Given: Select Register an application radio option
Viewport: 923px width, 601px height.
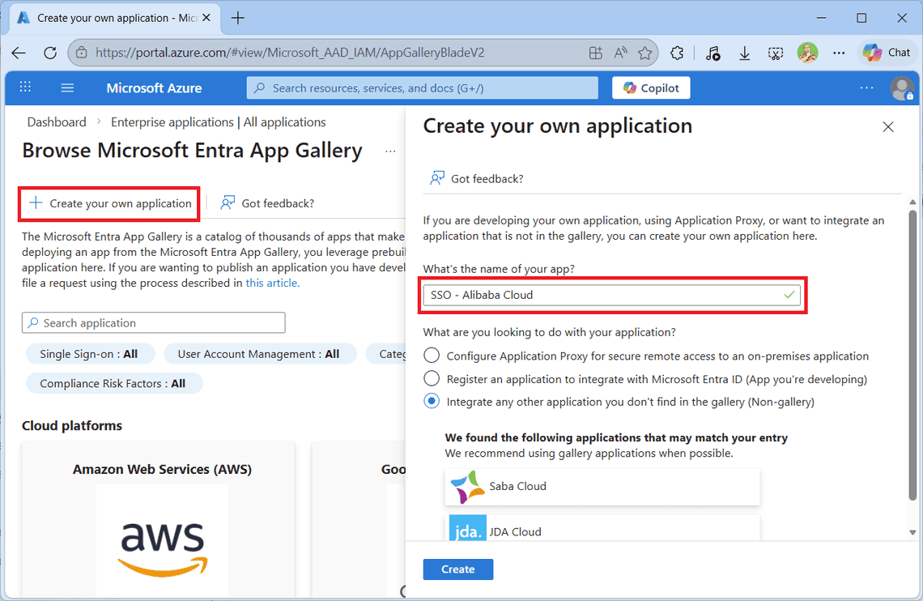Looking at the screenshot, I should (x=432, y=379).
